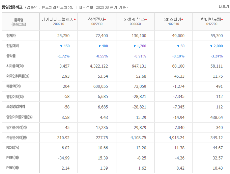This screenshot has width=230, height=174.
Task: Open 삼성전자 stock link
Action: [96, 19]
